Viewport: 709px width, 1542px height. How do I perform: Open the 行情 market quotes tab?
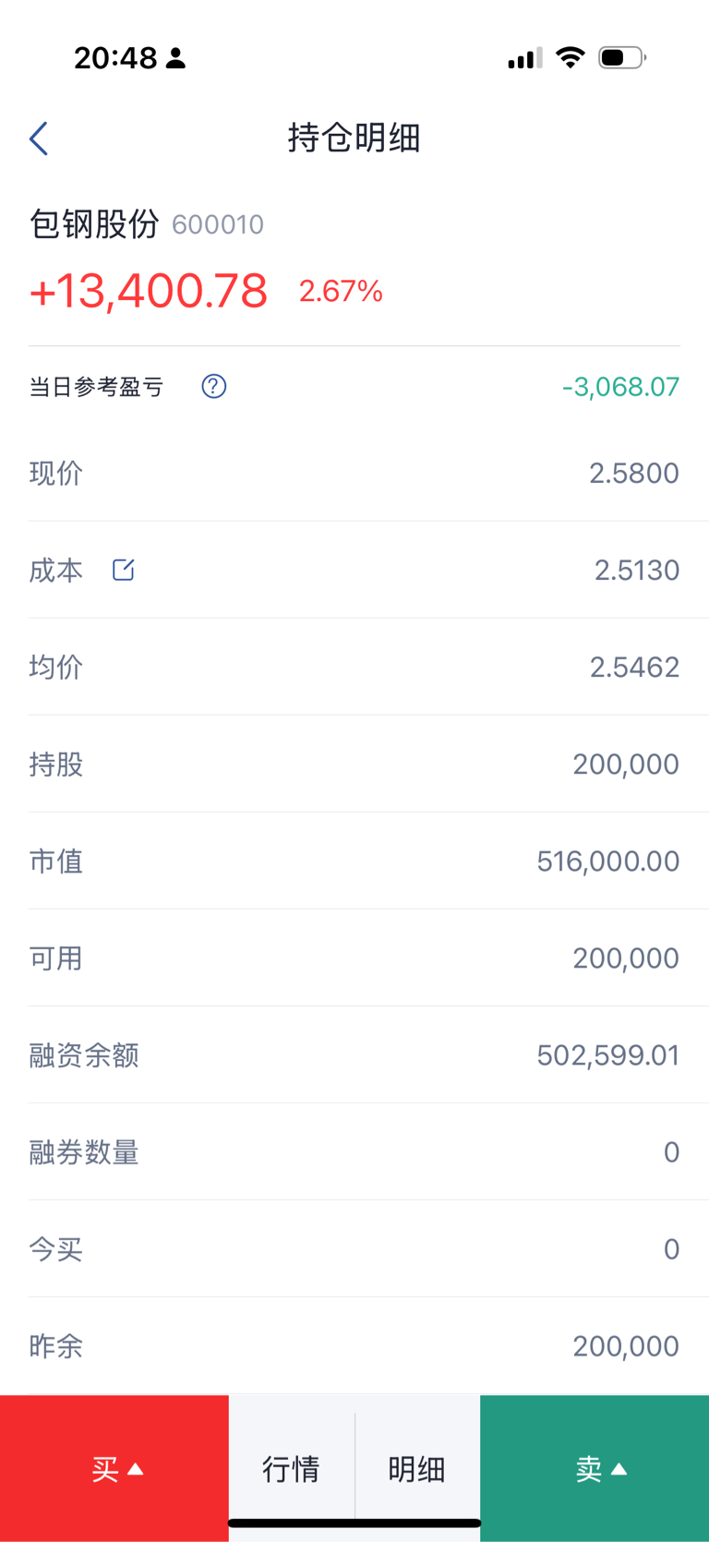coord(292,1468)
